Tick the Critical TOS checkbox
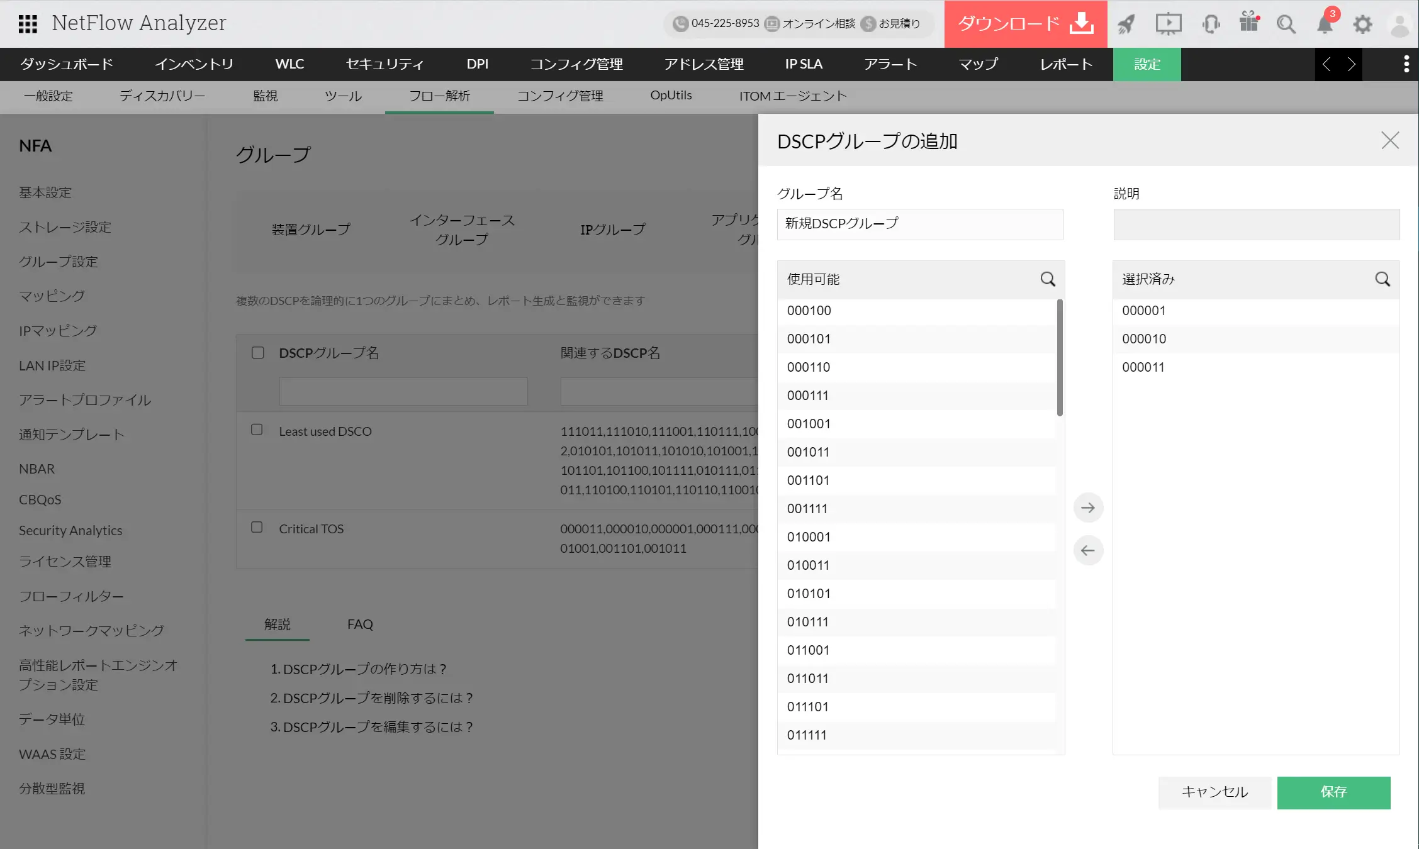The image size is (1419, 849). [x=257, y=527]
